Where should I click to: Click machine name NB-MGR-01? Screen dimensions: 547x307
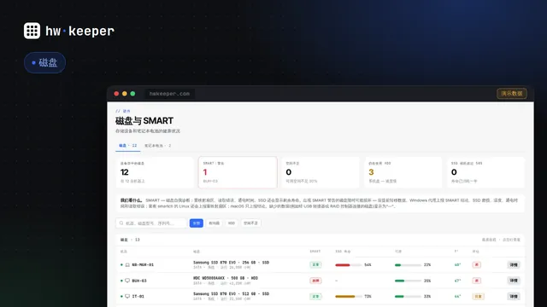tap(143, 265)
